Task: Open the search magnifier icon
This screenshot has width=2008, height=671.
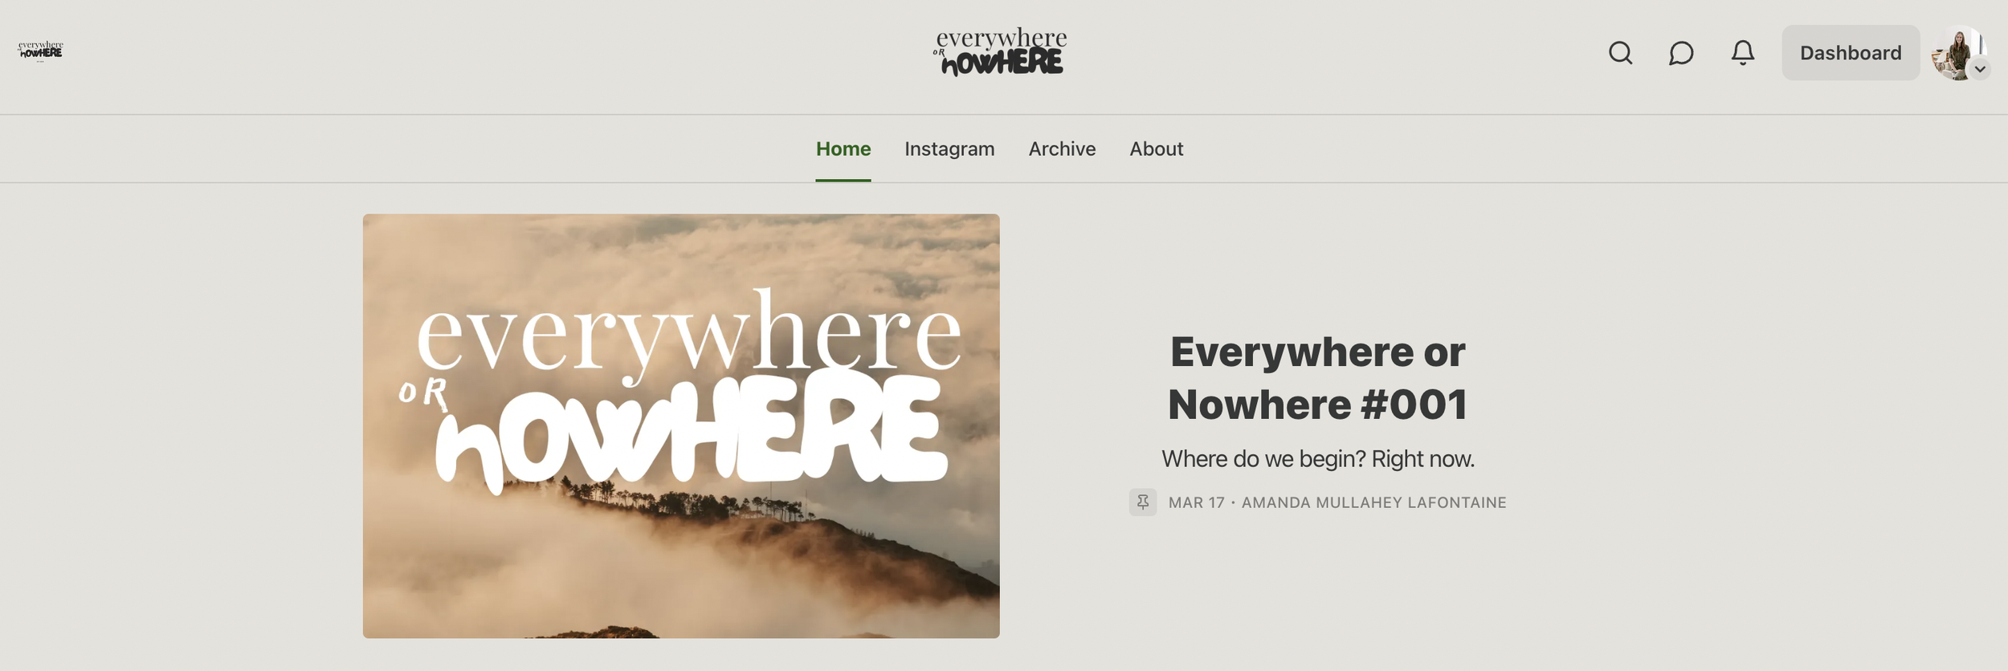Action: coord(1620,53)
